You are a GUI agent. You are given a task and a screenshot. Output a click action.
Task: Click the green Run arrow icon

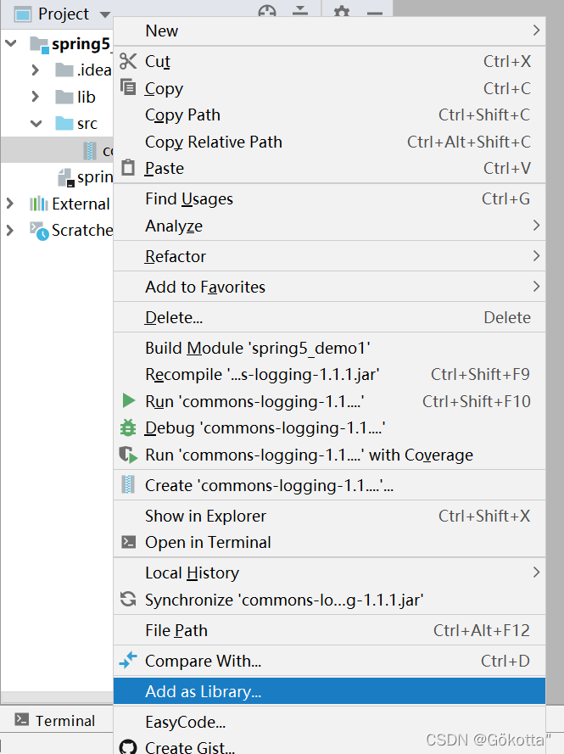[128, 400]
